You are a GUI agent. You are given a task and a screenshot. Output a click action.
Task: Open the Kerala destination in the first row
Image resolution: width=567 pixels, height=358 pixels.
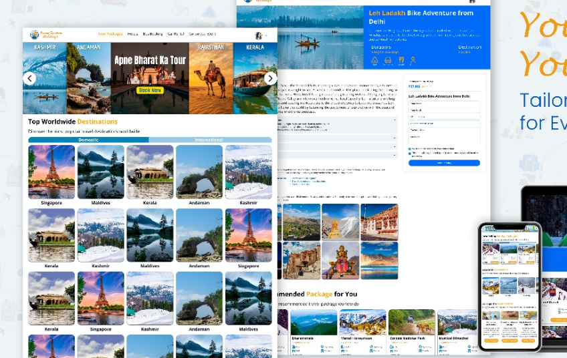click(150, 175)
